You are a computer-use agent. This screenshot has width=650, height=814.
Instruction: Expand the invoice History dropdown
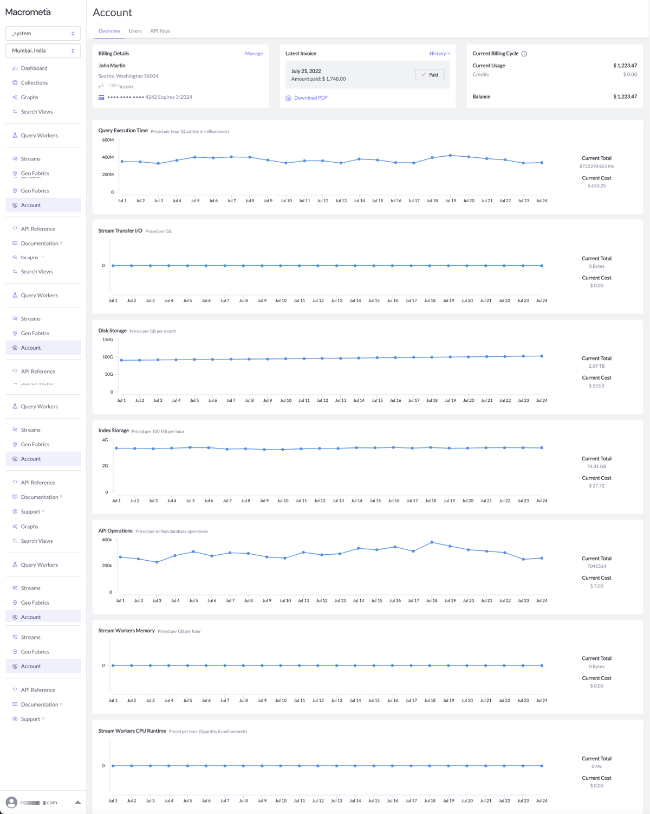[x=439, y=53]
